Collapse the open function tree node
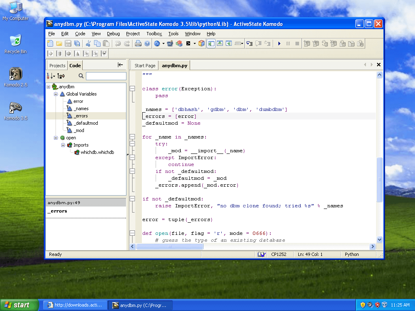Screen dimensions: 415x311 pos(56,138)
